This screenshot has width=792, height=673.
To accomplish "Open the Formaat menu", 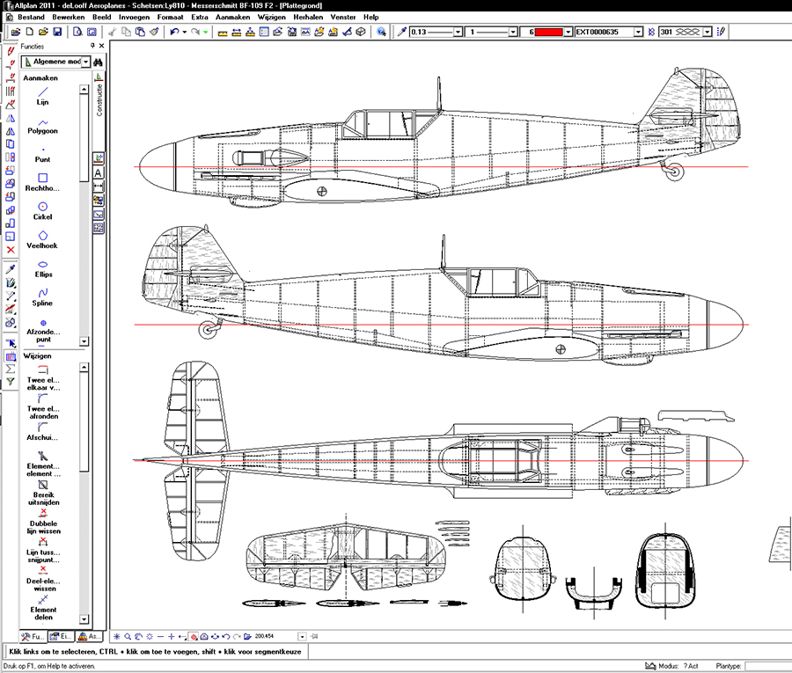I will point(170,18).
